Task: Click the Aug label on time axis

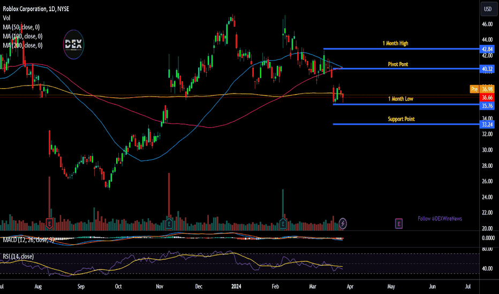Action: pos(38,287)
